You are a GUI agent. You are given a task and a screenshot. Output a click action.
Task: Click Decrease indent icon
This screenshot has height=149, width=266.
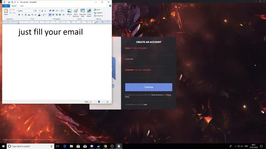click(50, 11)
